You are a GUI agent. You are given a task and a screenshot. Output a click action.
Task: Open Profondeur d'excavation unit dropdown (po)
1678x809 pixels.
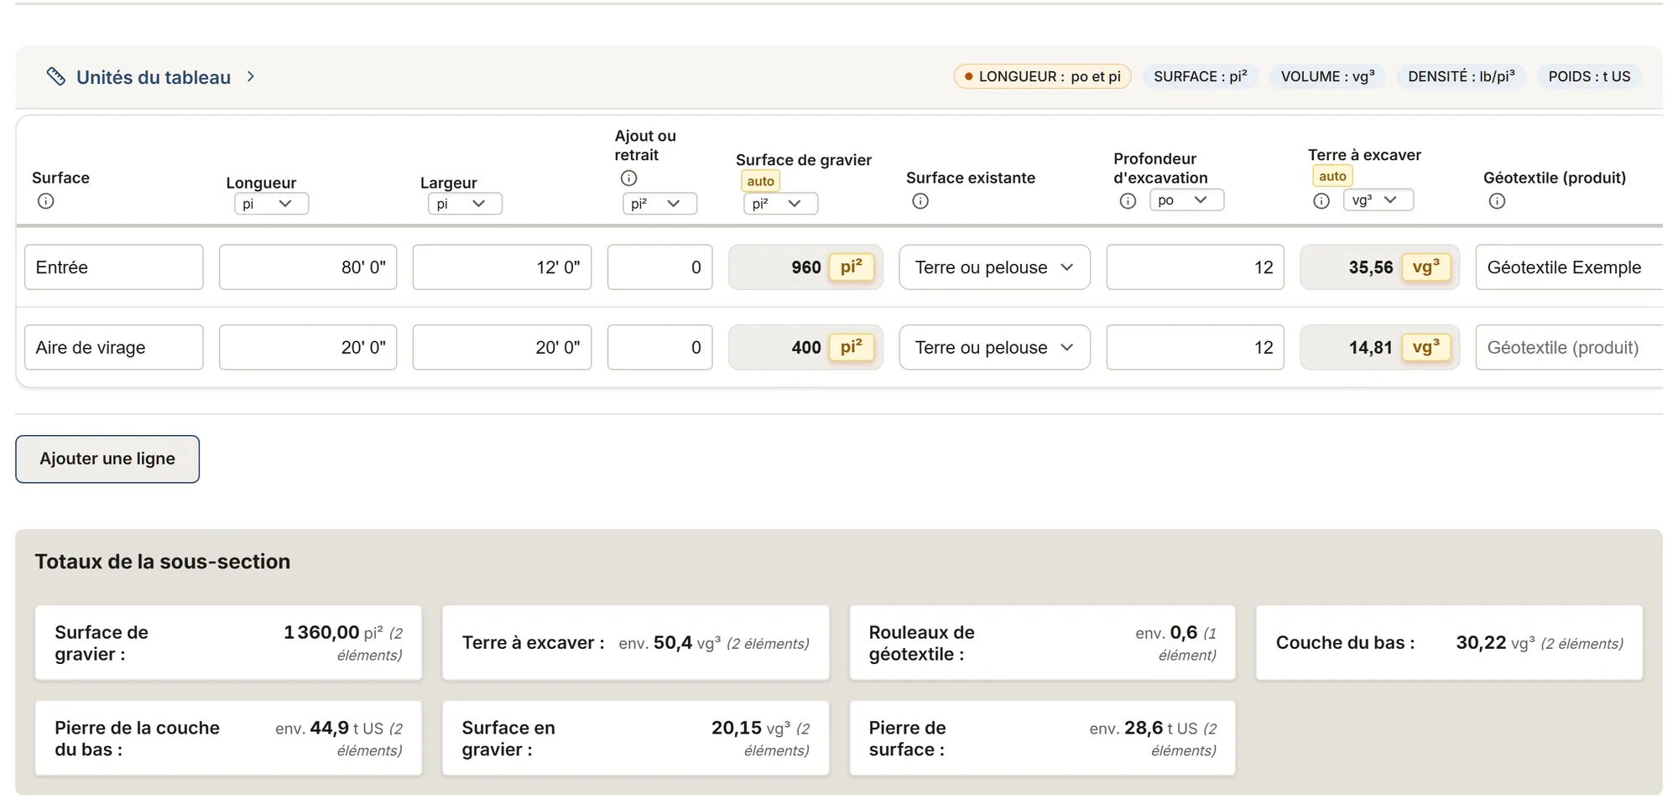pos(1186,200)
